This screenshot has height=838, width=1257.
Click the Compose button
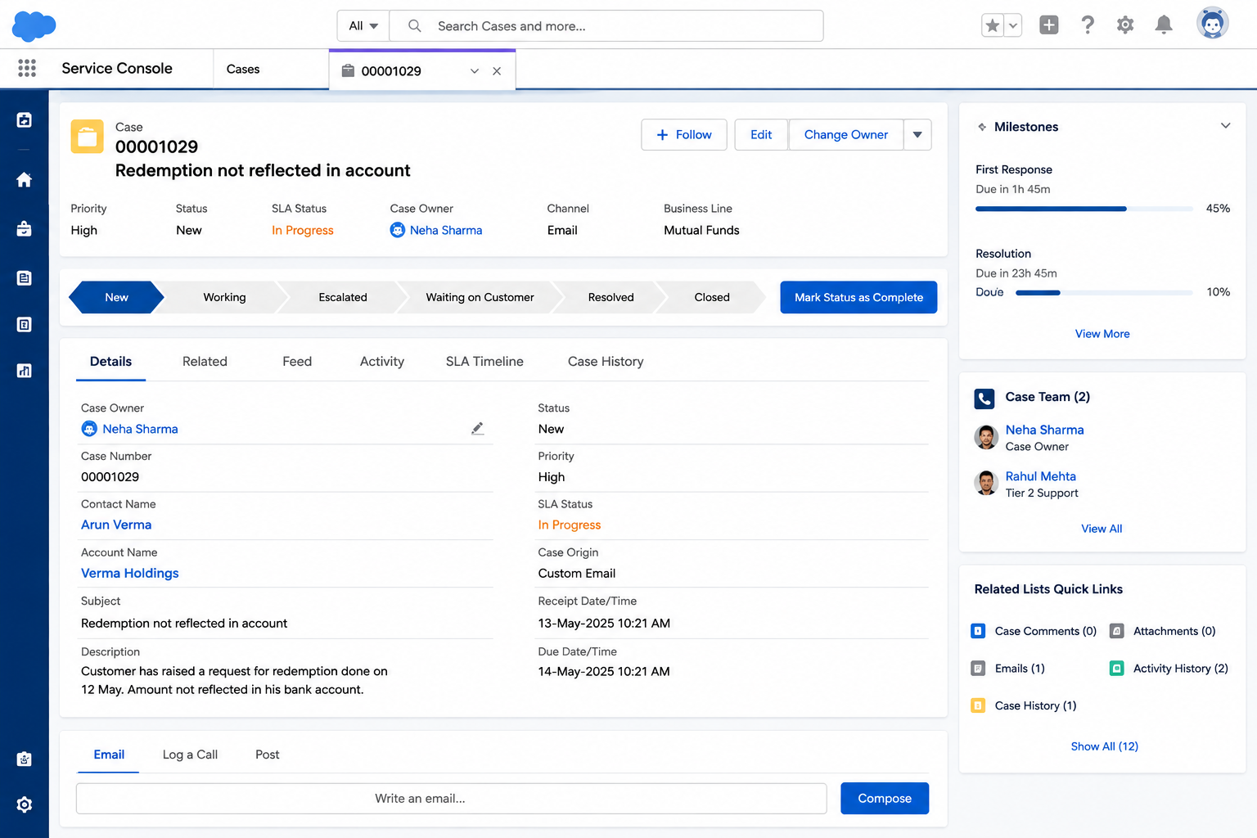tap(885, 799)
